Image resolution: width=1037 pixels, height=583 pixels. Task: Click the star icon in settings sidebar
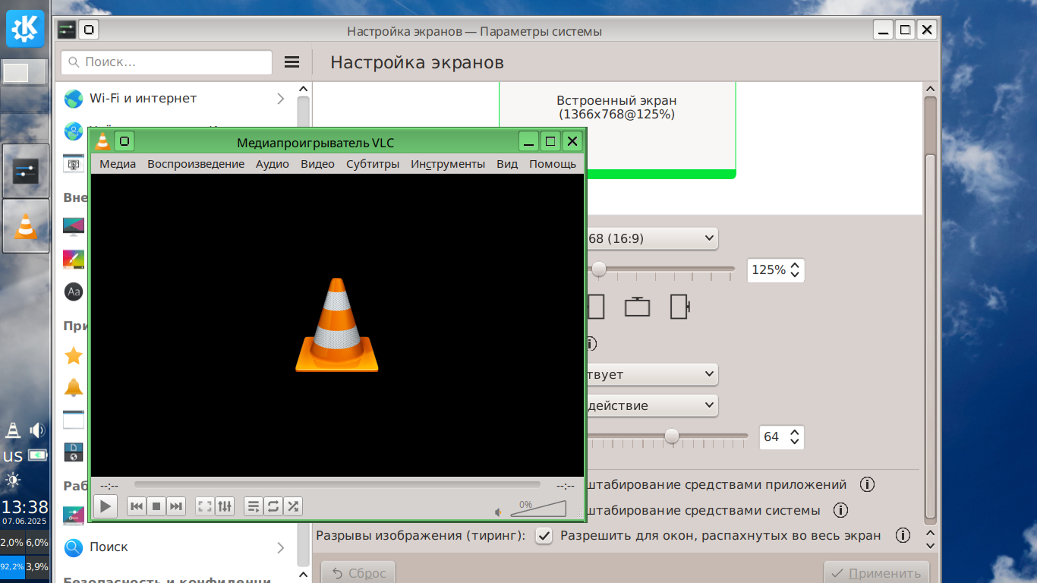(74, 355)
